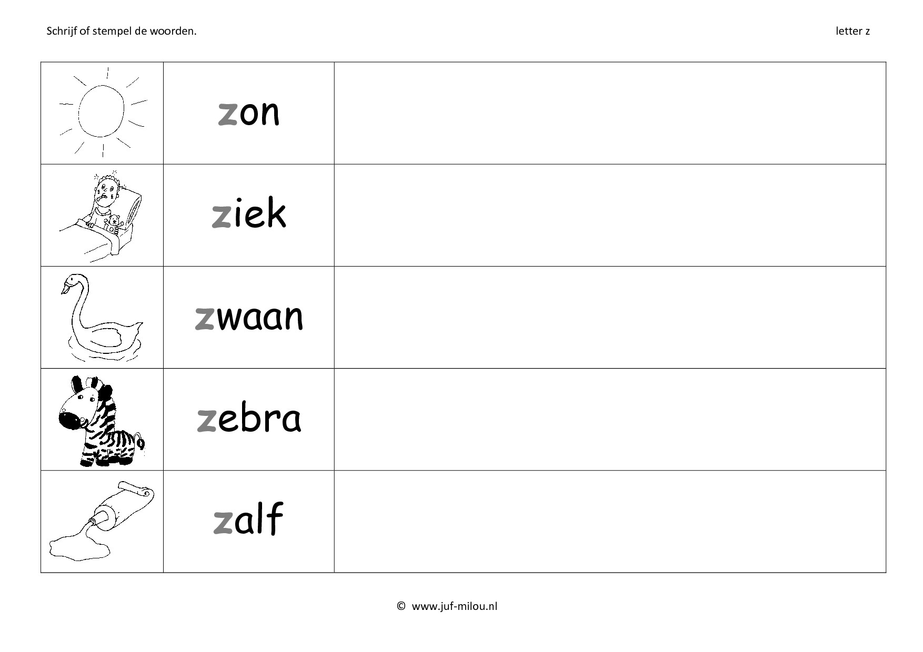Screen dimensions: 923x652
Task: Click the blank writing cell beside zebra
Action: pyautogui.click(x=610, y=419)
